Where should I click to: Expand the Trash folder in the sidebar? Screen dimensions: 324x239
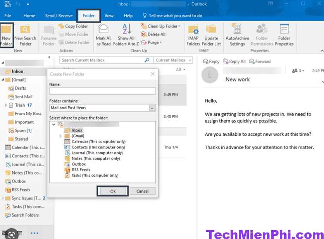[6, 105]
